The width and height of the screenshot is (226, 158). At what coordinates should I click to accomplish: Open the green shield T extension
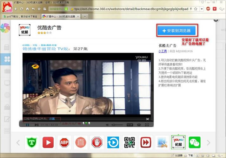pyautogui.click(x=32, y=142)
